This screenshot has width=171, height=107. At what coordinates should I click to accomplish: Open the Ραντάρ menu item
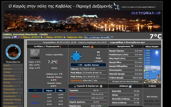tap(13, 82)
